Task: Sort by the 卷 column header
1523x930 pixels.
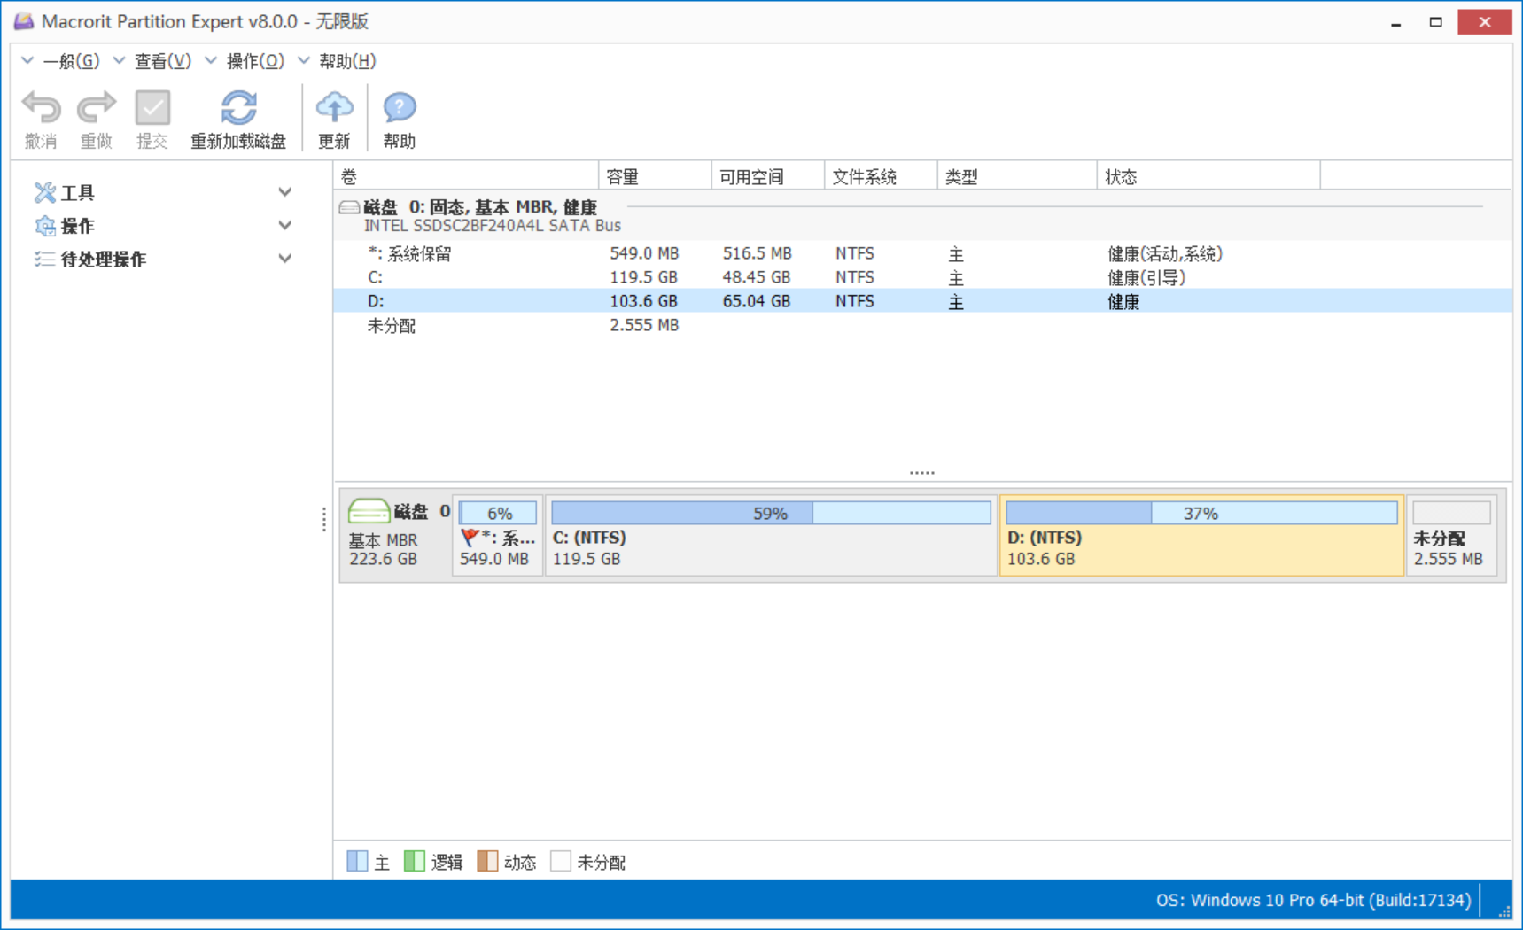Action: pyautogui.click(x=466, y=176)
